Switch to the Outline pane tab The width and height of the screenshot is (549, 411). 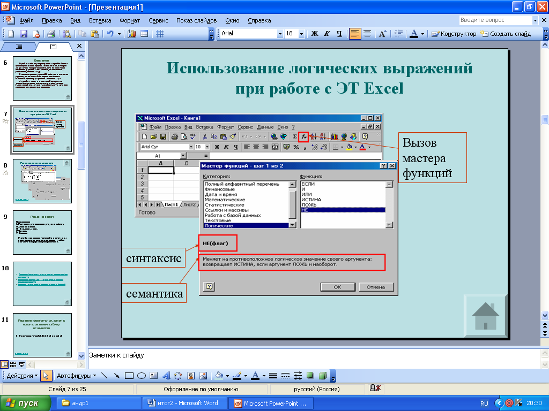point(19,46)
